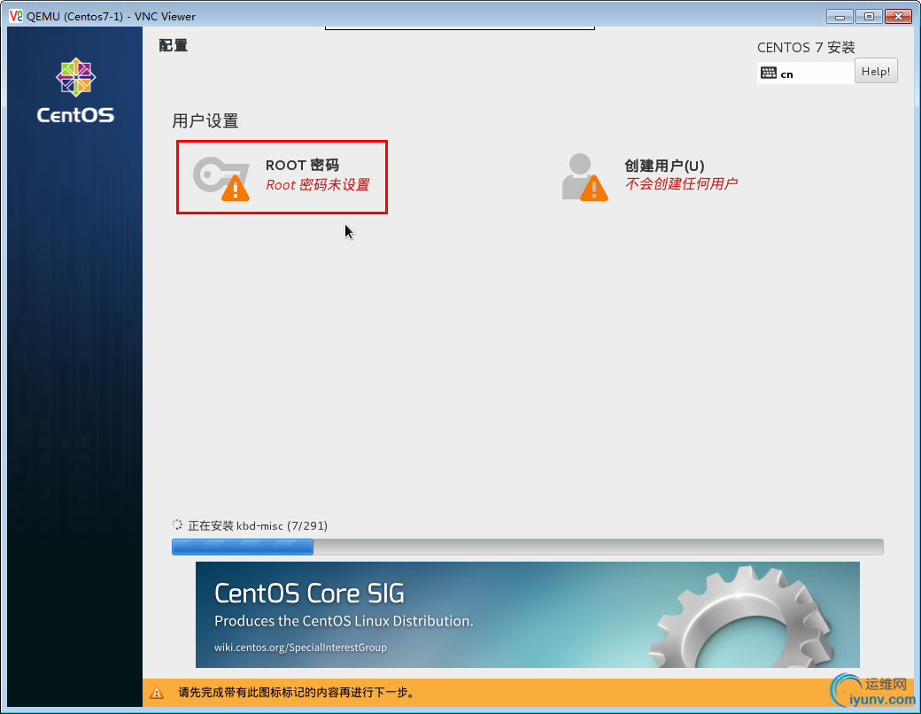Click the keyboard icon beside cn
This screenshot has width=921, height=714.
769,73
